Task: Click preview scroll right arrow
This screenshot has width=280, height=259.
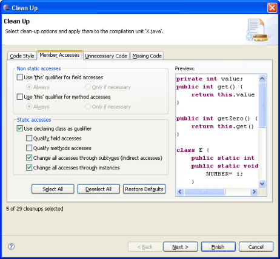Action: pos(254,192)
